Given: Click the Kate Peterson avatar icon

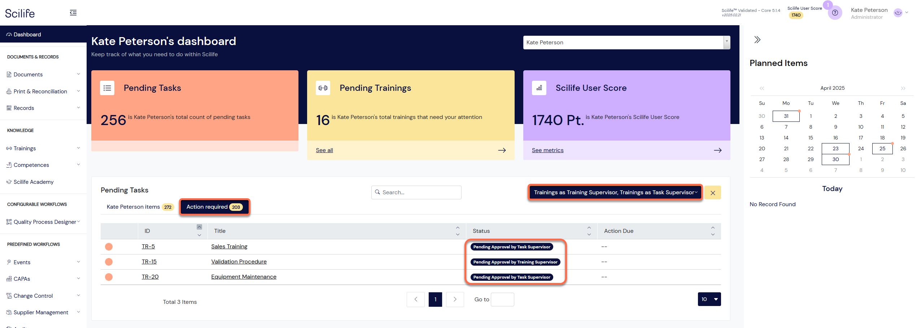Looking at the screenshot, I should 898,13.
